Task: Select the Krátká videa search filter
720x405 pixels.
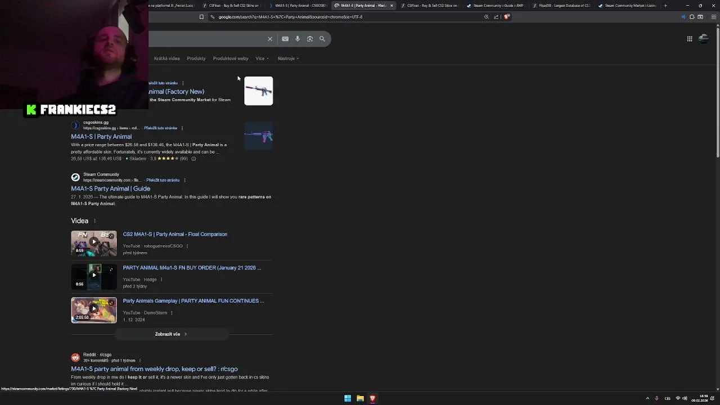Action: point(167,58)
